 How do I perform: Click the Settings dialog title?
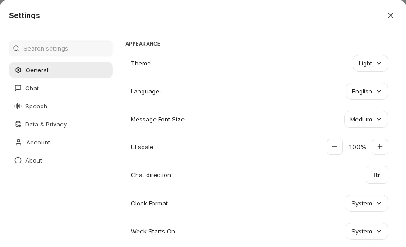click(x=24, y=15)
